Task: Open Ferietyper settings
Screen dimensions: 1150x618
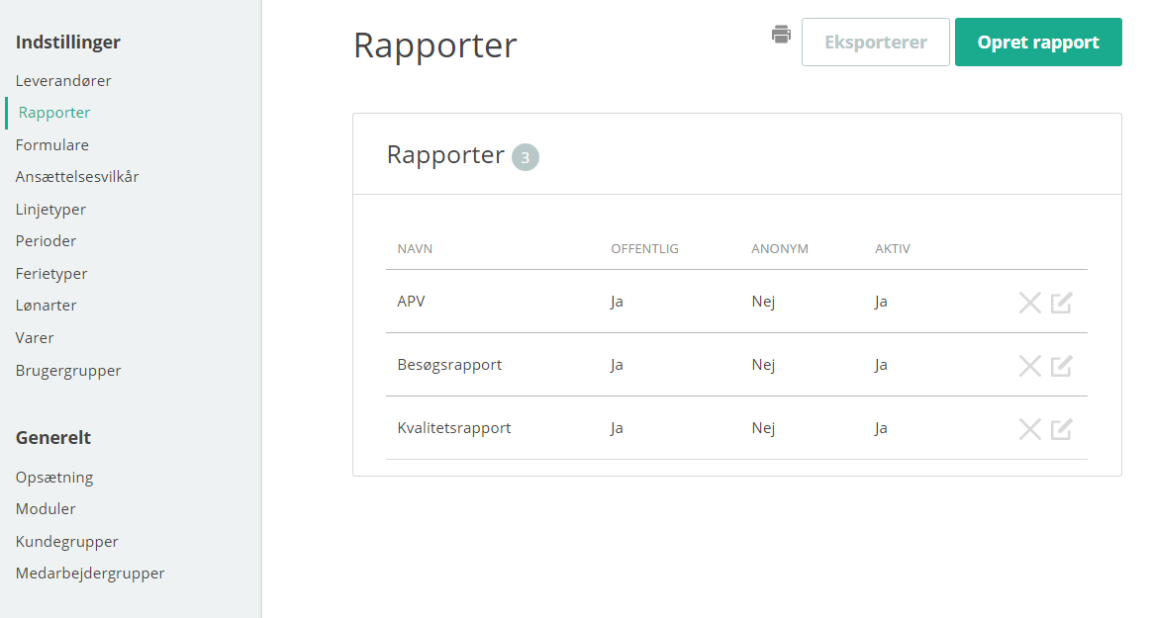Action: pos(51,274)
